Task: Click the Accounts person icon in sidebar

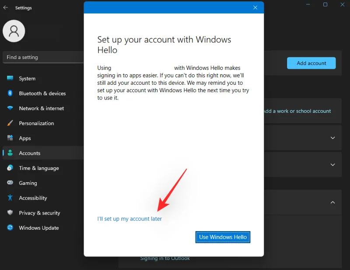Action: pos(10,153)
